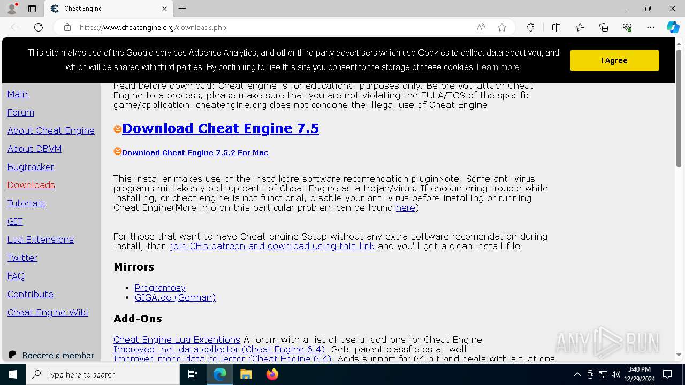View site information lock icon
Viewport: 685px width, 385px height.
pos(67,27)
